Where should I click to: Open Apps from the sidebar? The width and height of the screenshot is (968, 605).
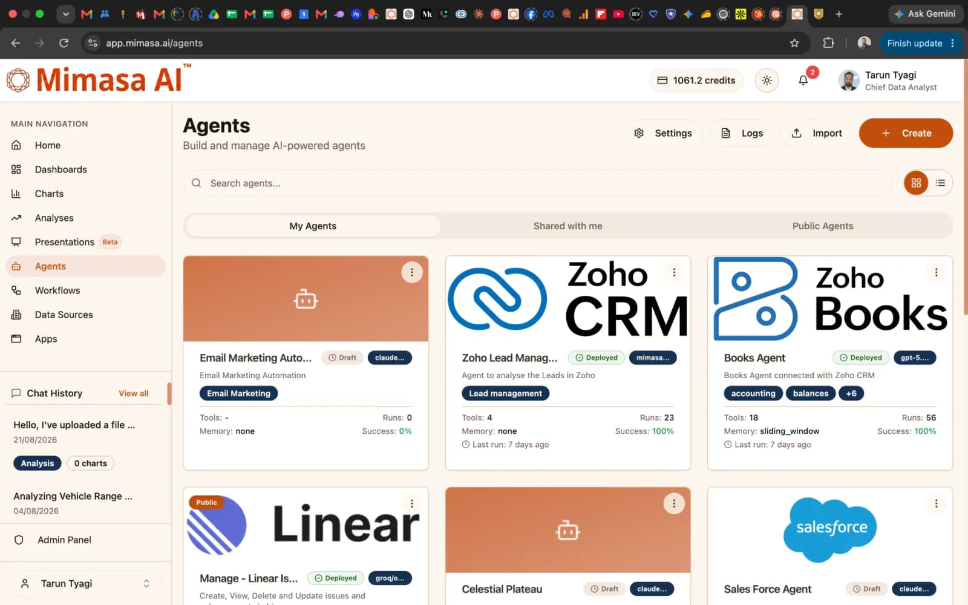(x=85, y=339)
